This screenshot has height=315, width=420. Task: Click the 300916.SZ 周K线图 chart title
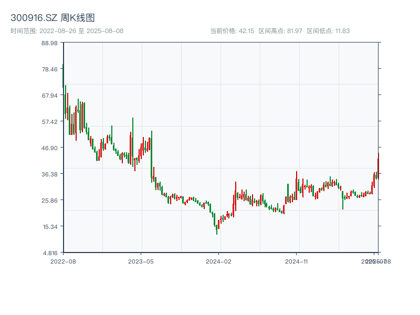pyautogui.click(x=52, y=18)
